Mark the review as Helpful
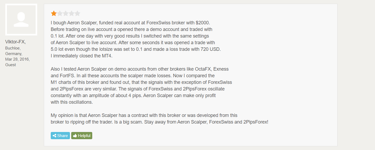The height and width of the screenshot is (150, 375). coord(82,136)
